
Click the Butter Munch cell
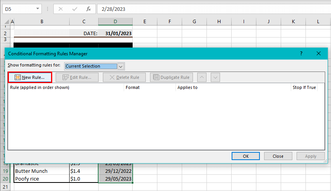pos(42,171)
